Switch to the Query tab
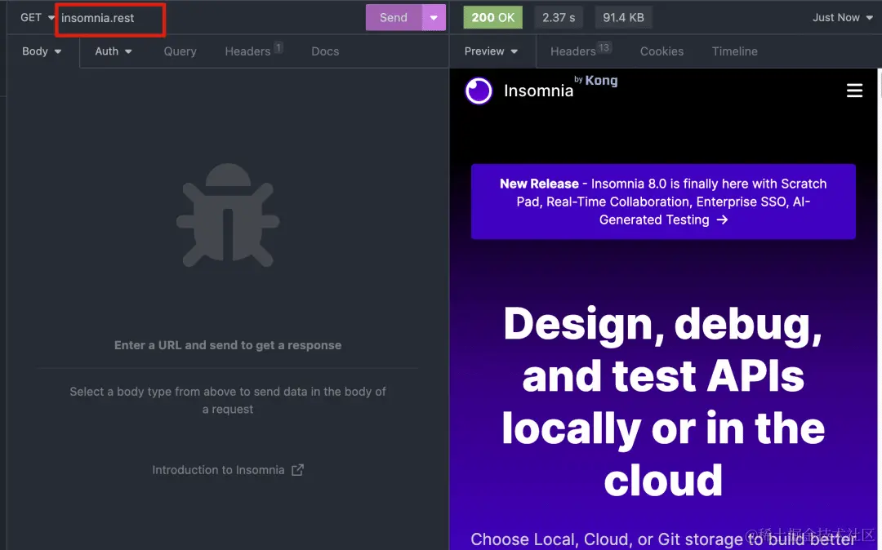The height and width of the screenshot is (550, 882). (x=180, y=51)
